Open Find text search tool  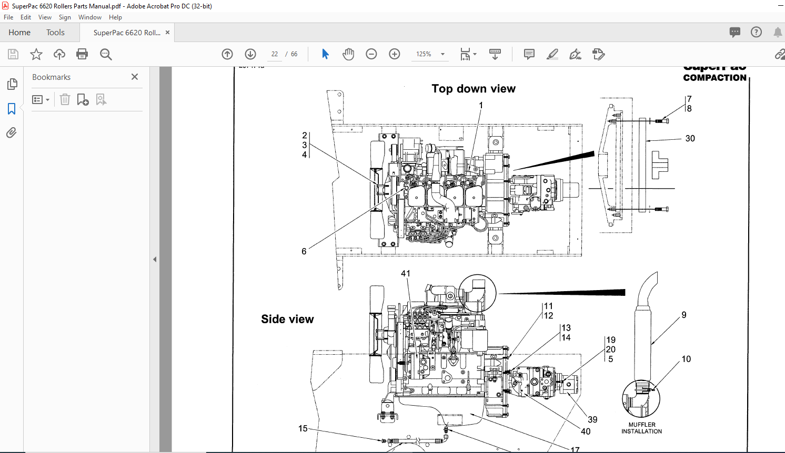[x=106, y=54]
